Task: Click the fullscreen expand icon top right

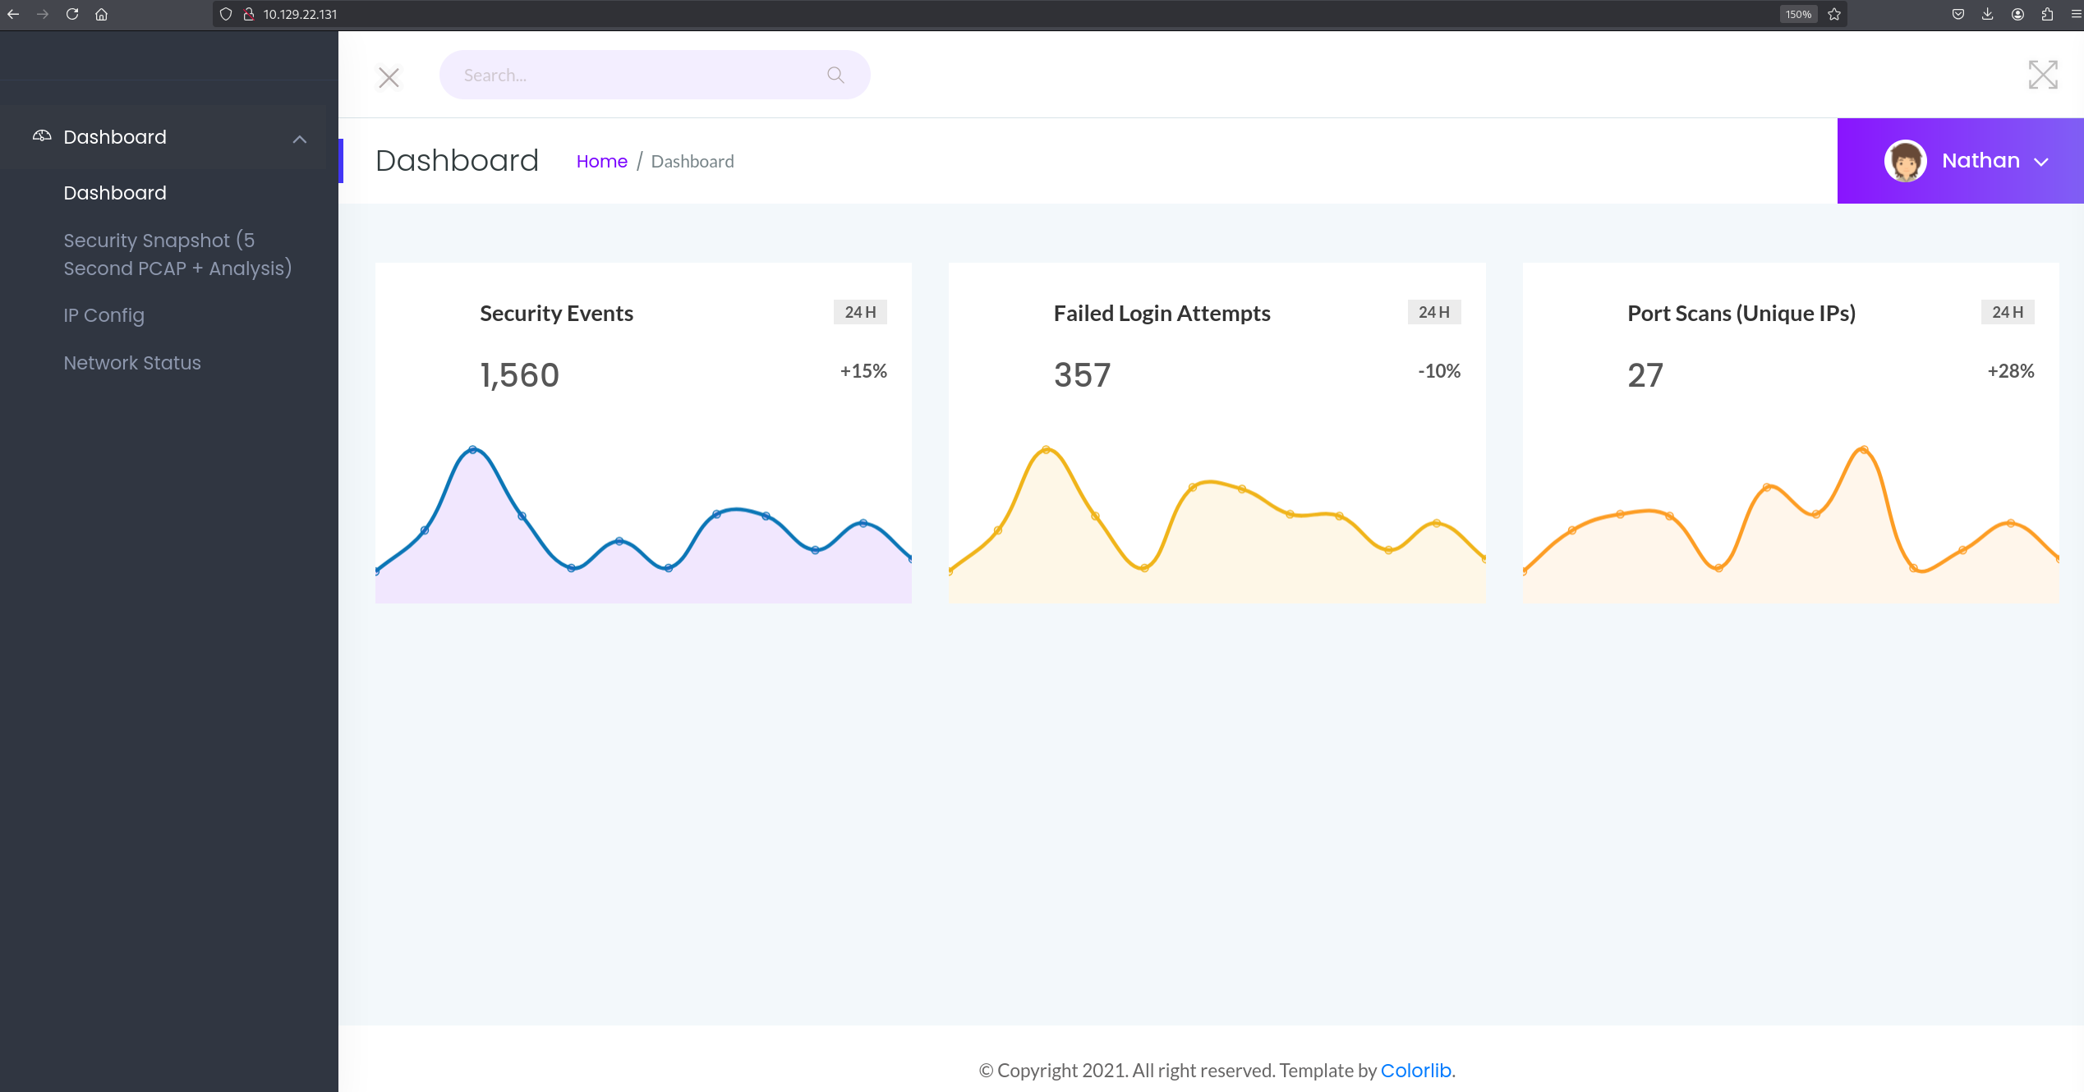Action: pos(2043,74)
